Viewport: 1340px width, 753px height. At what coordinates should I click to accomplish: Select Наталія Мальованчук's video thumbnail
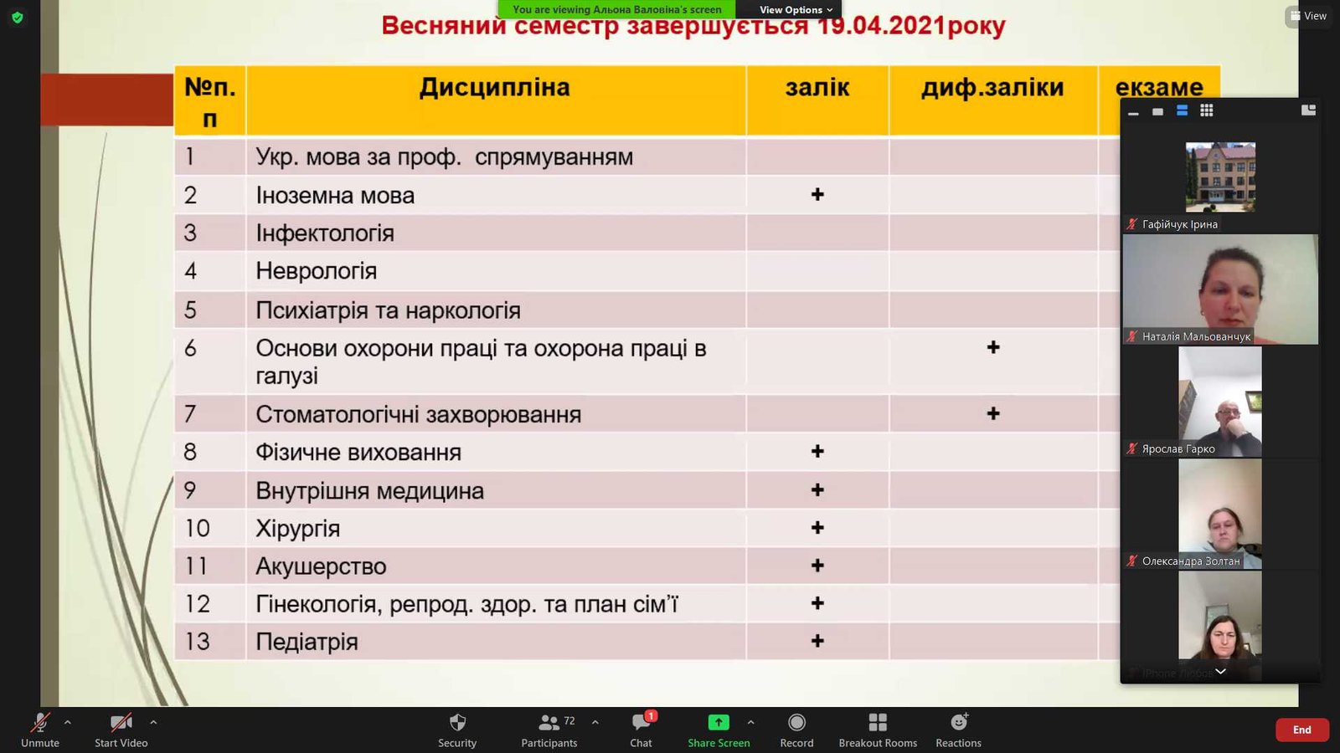coord(1220,289)
